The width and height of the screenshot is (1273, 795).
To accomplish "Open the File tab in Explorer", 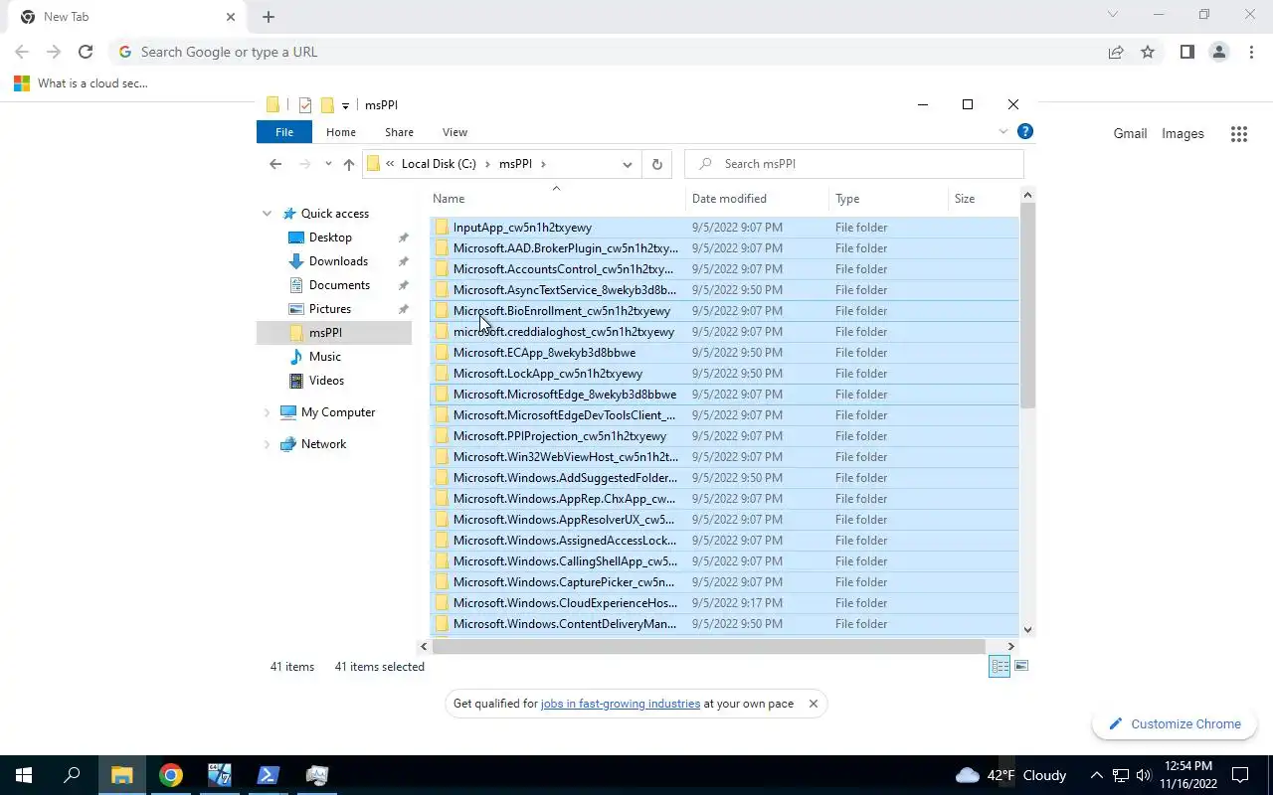I will tap(284, 132).
